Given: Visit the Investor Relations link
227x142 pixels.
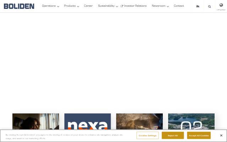Looking at the screenshot, I should 135,6.
